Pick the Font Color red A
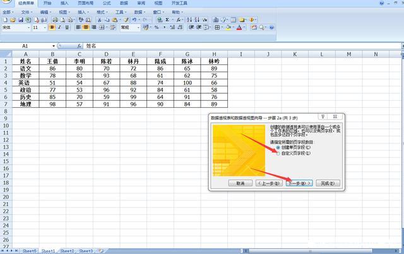The height and width of the screenshot is (254, 404). pyautogui.click(x=239, y=27)
